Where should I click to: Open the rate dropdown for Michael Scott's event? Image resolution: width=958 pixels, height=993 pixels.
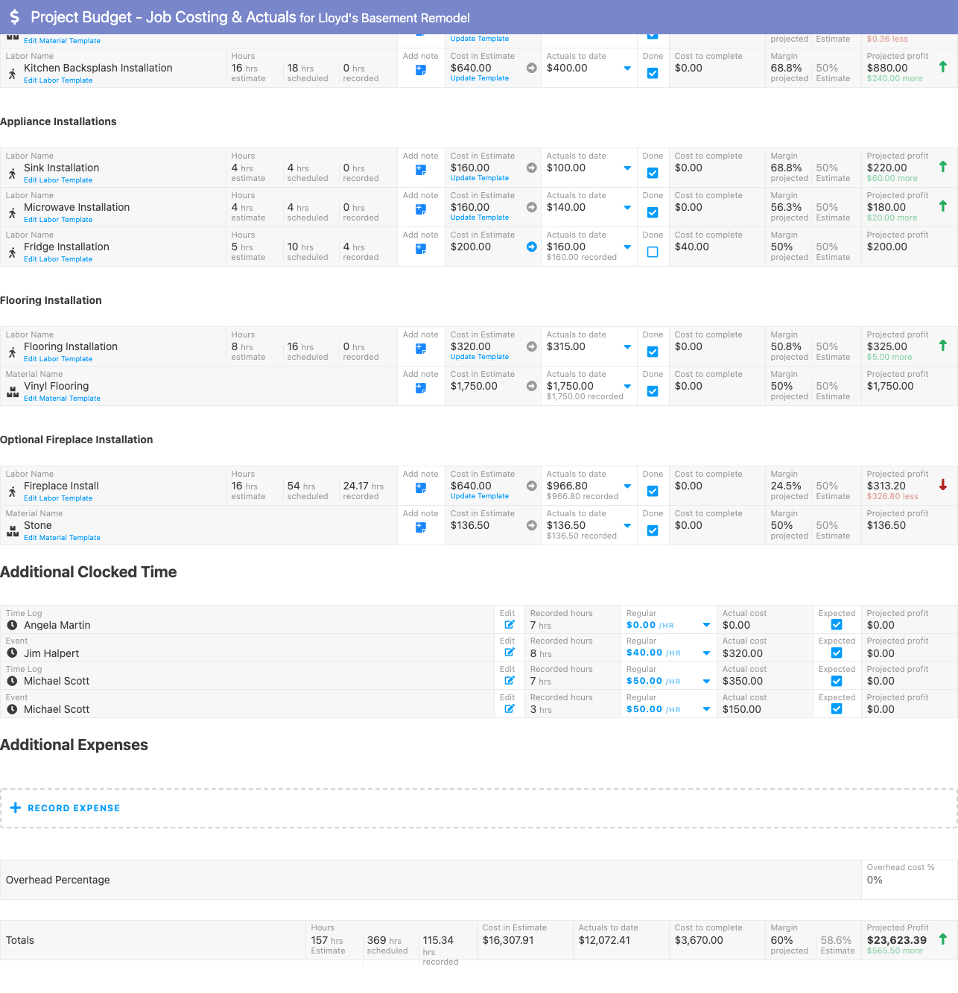pos(706,708)
